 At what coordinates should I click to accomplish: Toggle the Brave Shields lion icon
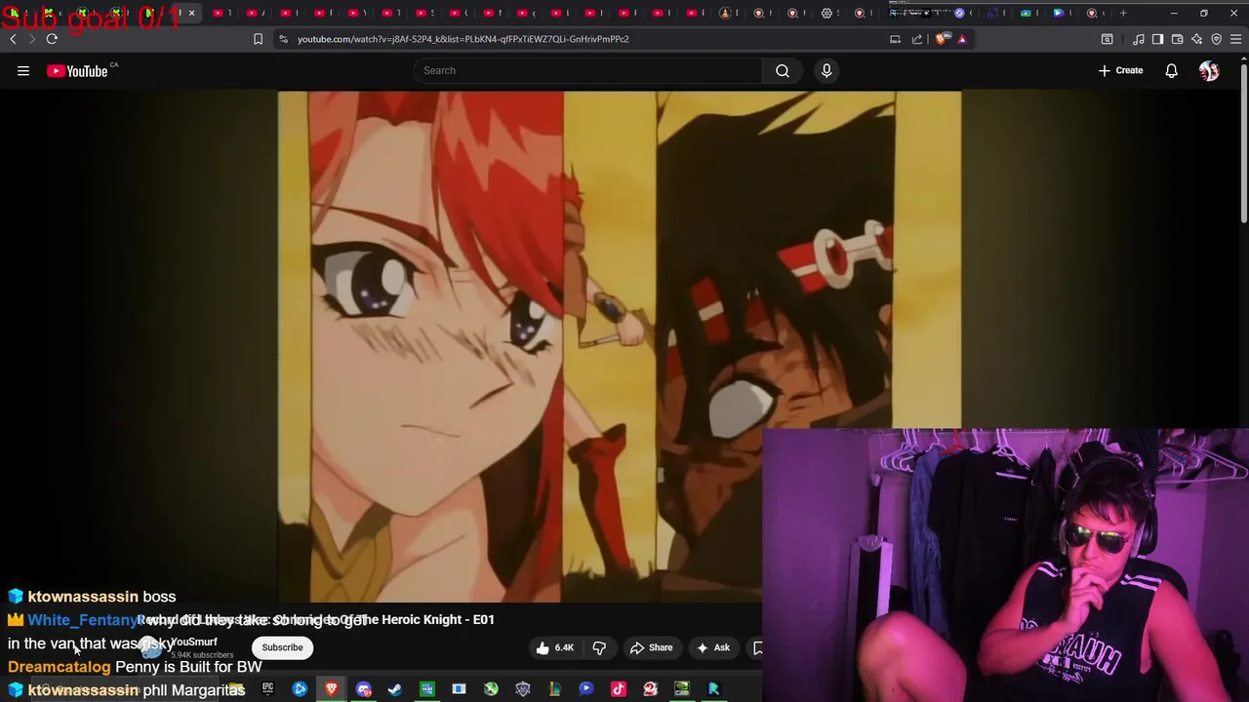(941, 39)
